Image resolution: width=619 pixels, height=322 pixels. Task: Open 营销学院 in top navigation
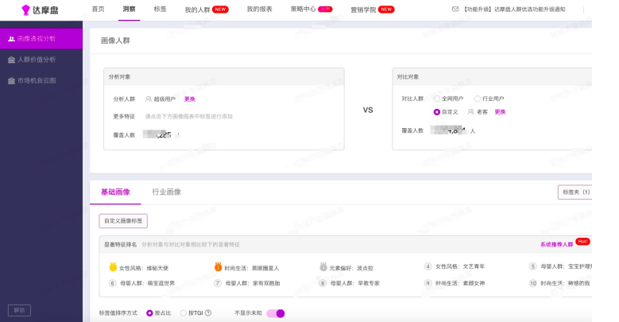click(363, 10)
